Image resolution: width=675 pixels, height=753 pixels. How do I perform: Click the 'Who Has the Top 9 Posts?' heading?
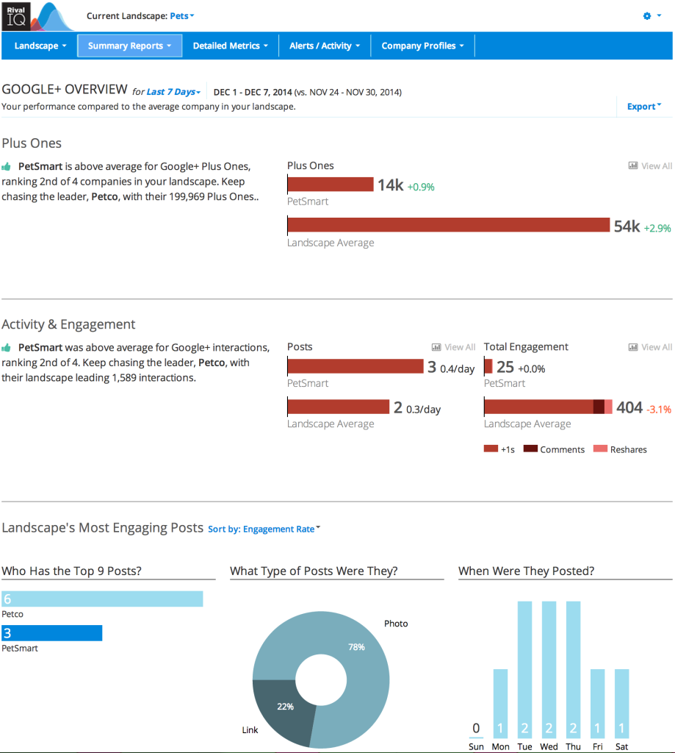[71, 571]
